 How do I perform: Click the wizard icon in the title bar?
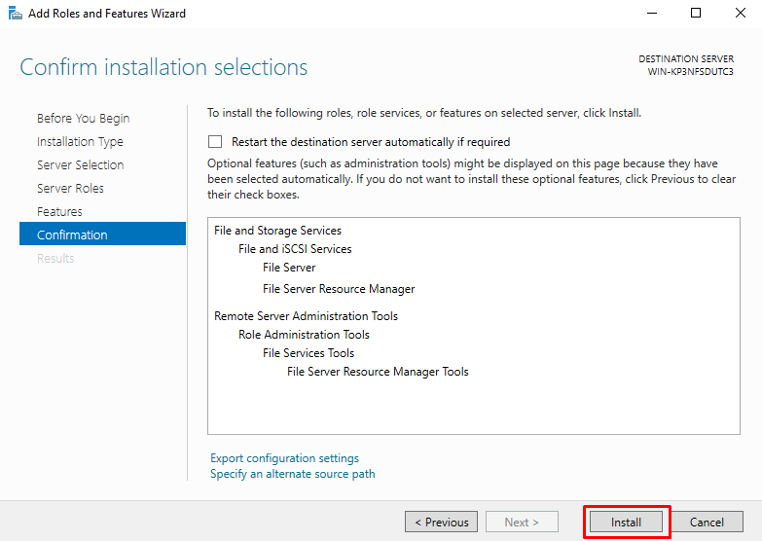(15, 13)
